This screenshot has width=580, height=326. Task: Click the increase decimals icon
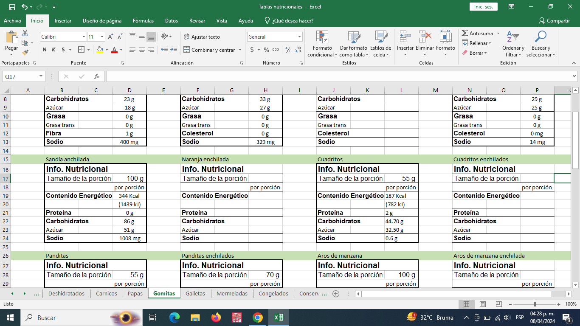point(289,50)
